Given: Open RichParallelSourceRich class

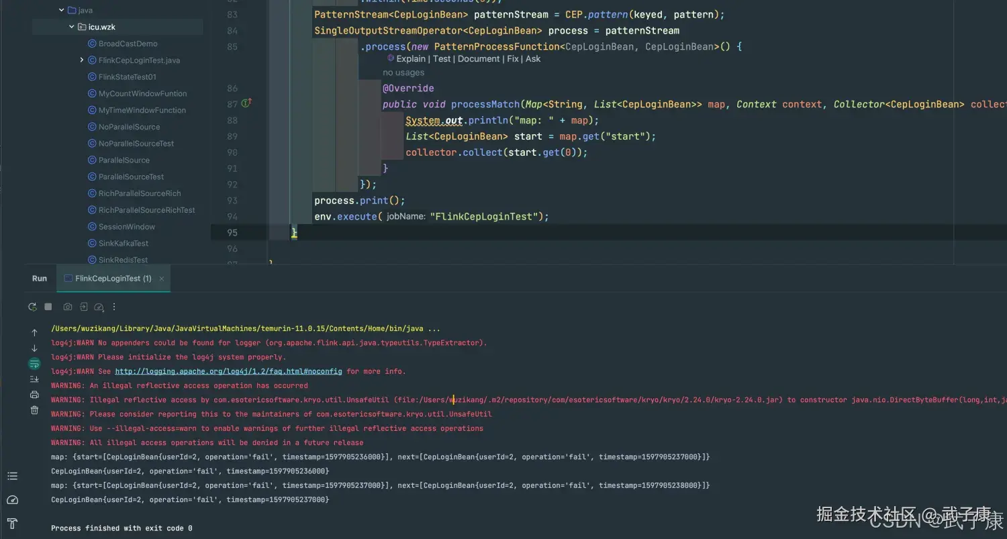Looking at the screenshot, I should pos(140,193).
